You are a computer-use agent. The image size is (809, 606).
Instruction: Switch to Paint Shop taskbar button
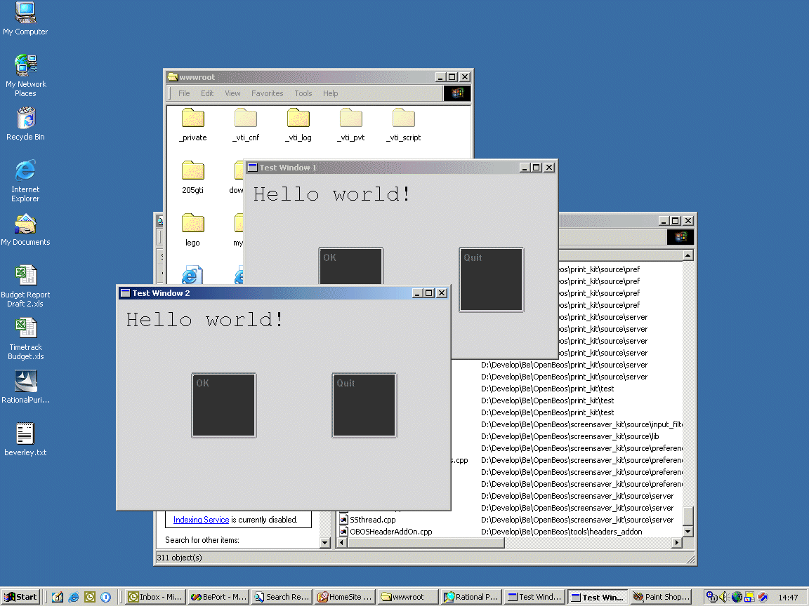[x=661, y=597]
